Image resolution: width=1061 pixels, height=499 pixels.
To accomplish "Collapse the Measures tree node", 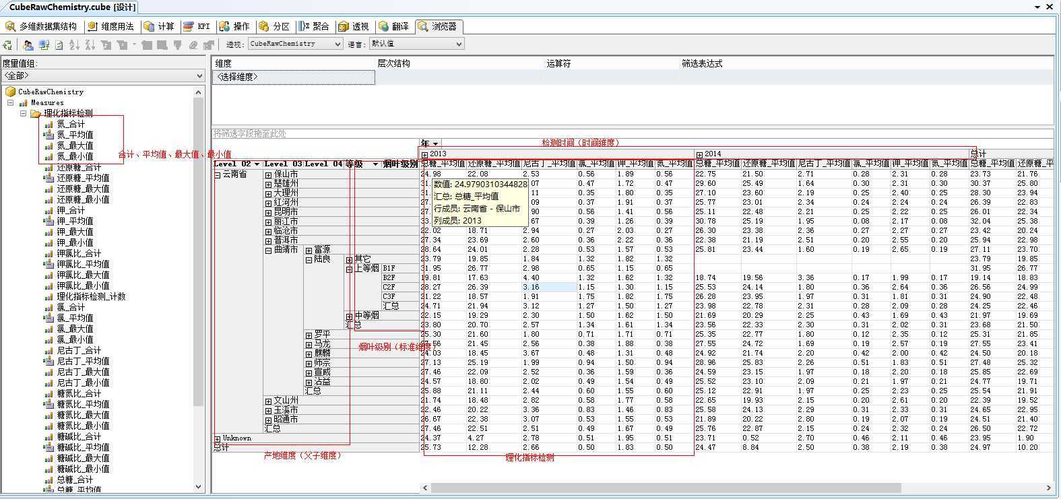I will click(x=11, y=102).
